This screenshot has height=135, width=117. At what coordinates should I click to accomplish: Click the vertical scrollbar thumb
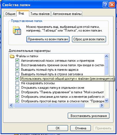[x=106, y=67]
